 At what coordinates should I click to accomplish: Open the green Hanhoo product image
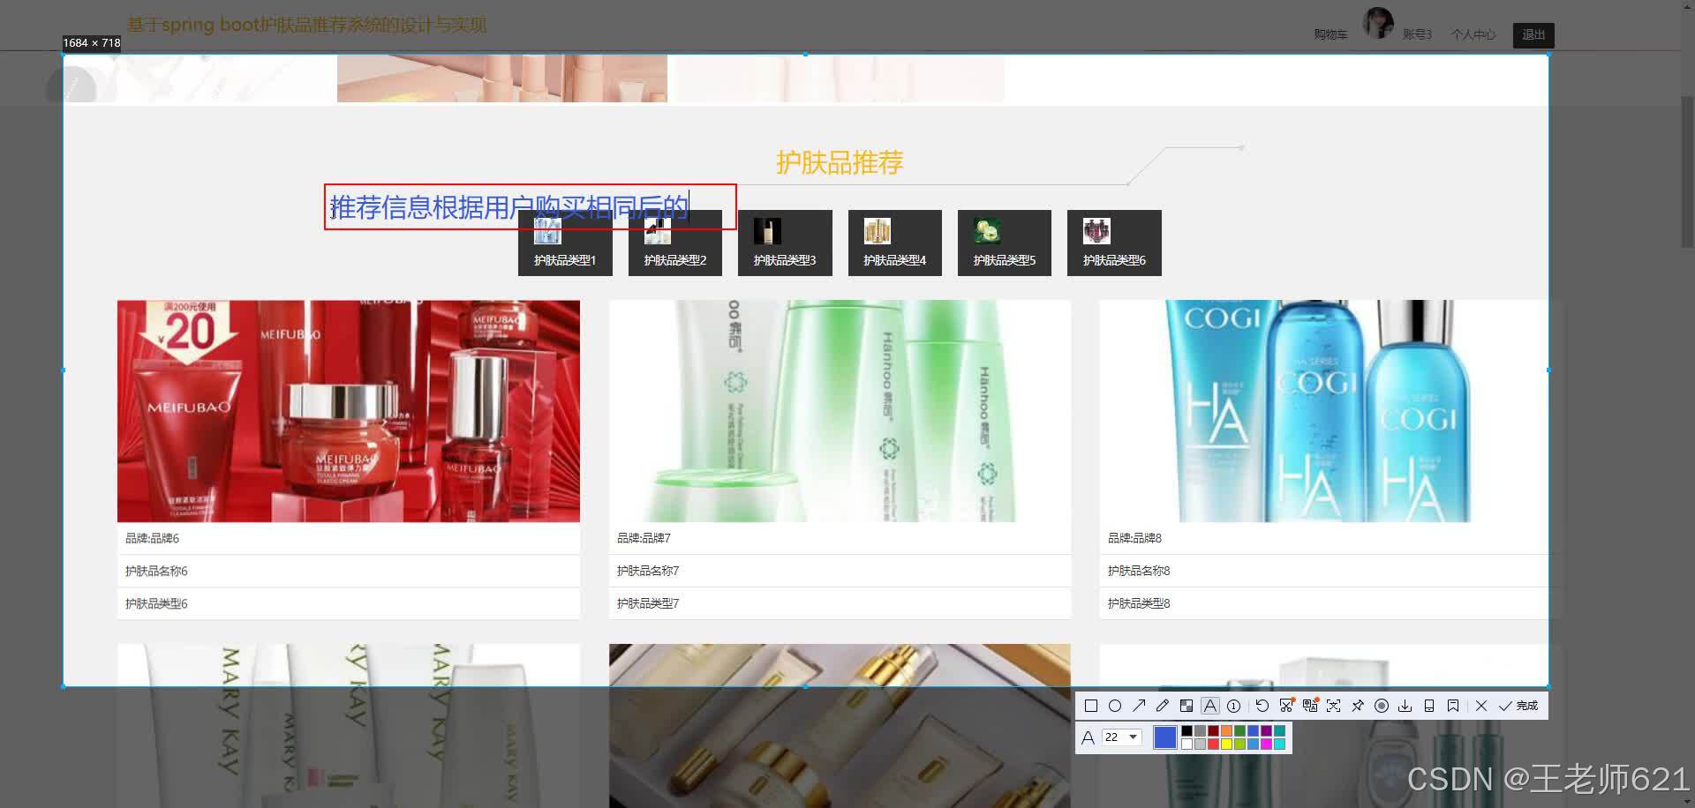coord(840,411)
